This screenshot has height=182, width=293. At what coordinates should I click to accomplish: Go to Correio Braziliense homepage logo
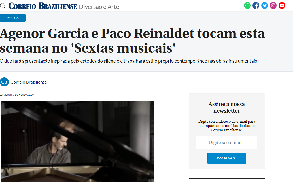point(43,6)
